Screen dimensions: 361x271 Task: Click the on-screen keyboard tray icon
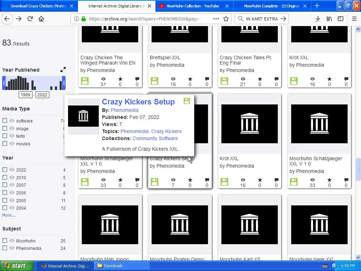click(x=325, y=266)
